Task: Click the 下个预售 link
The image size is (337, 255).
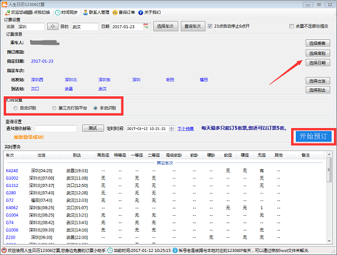Action: pyautogui.click(x=186, y=129)
